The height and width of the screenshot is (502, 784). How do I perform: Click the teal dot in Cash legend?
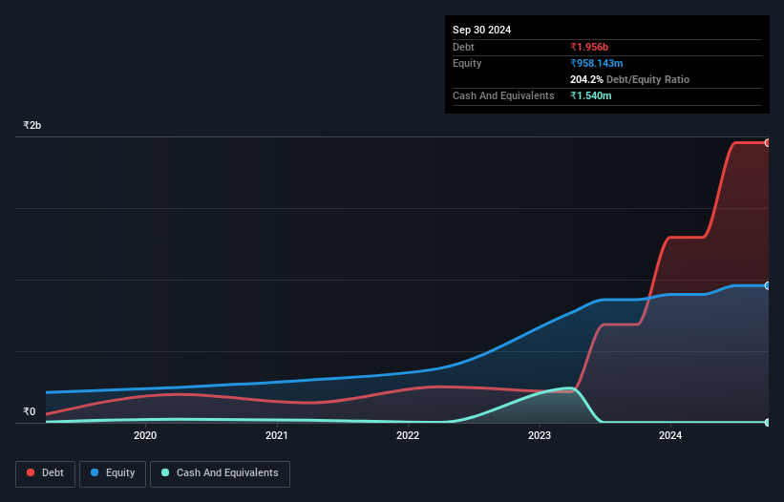[x=165, y=472]
